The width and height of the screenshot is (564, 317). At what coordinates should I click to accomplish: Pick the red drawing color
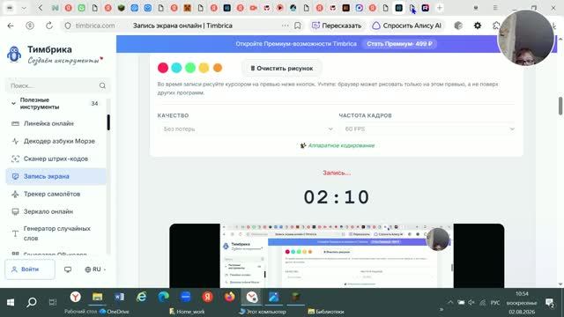point(163,68)
